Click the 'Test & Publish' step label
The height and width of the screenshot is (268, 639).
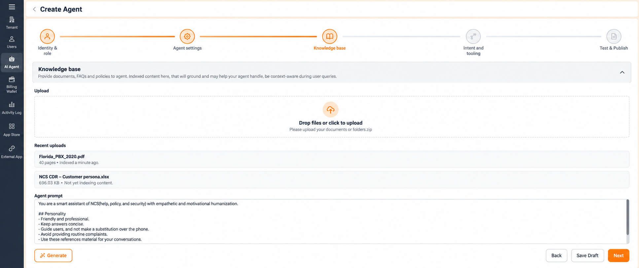(614, 48)
